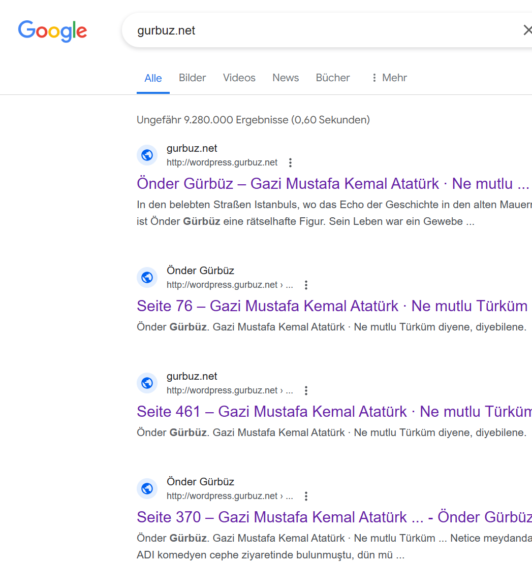The image size is (532, 564).
Task: Click 'Önder Gürbüz' site name above Seite 370
Action: (x=200, y=482)
